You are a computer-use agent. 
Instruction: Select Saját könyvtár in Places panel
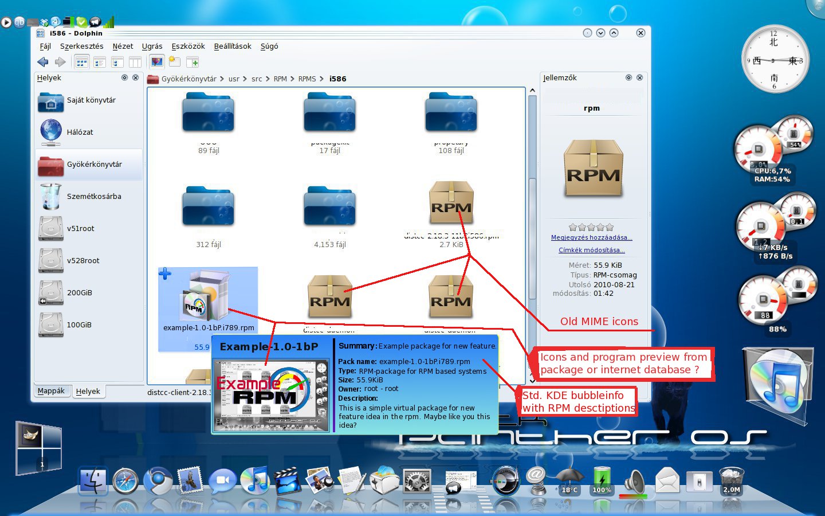click(x=89, y=100)
